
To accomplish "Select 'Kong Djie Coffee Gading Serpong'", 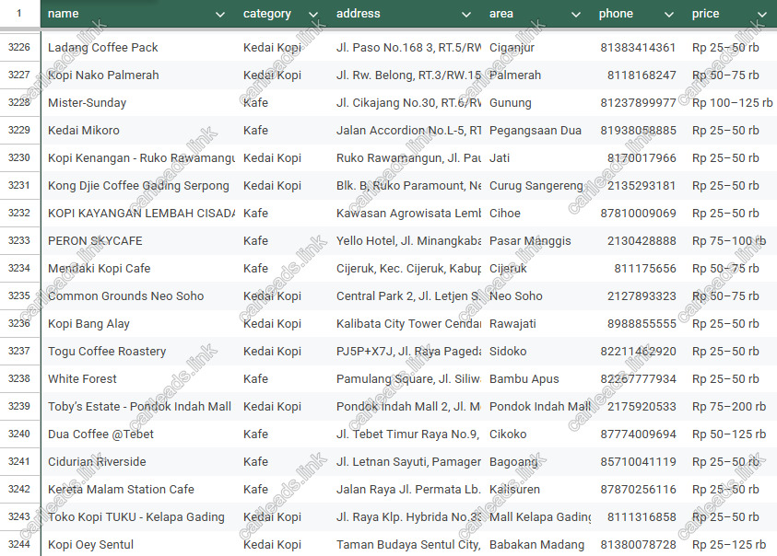I will pyautogui.click(x=138, y=186).
